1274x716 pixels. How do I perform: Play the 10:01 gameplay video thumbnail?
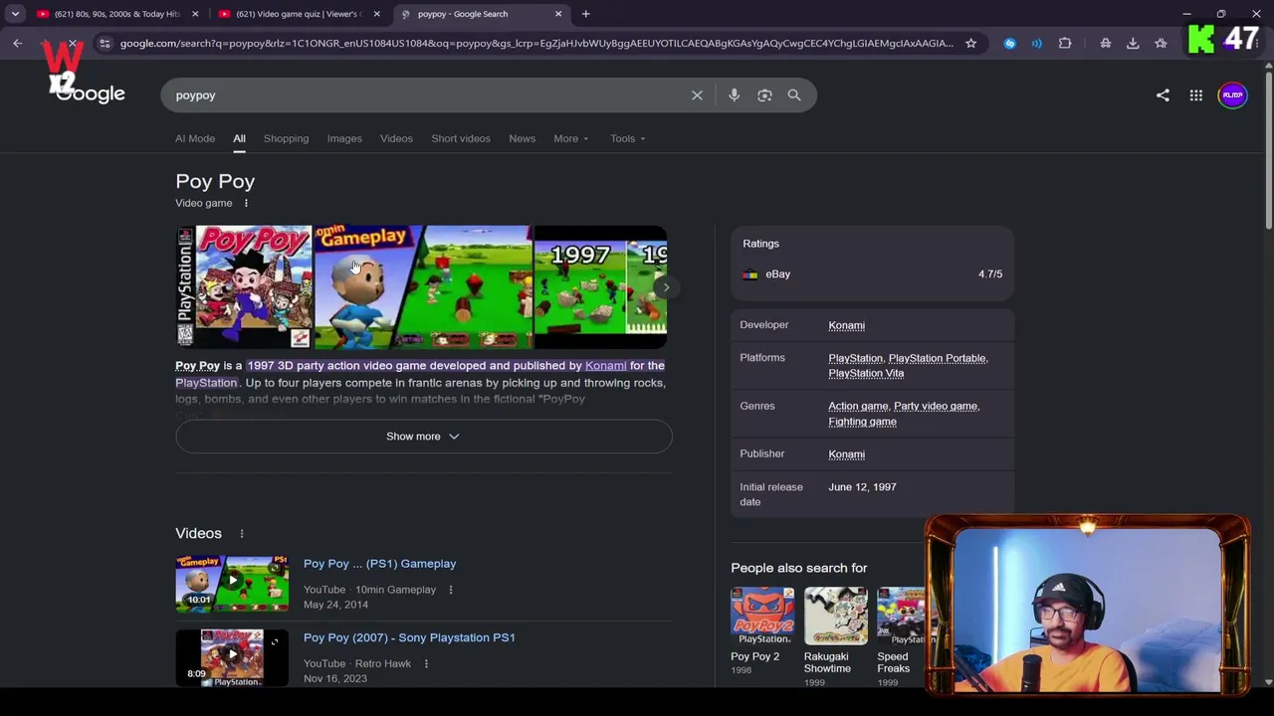[232, 582]
